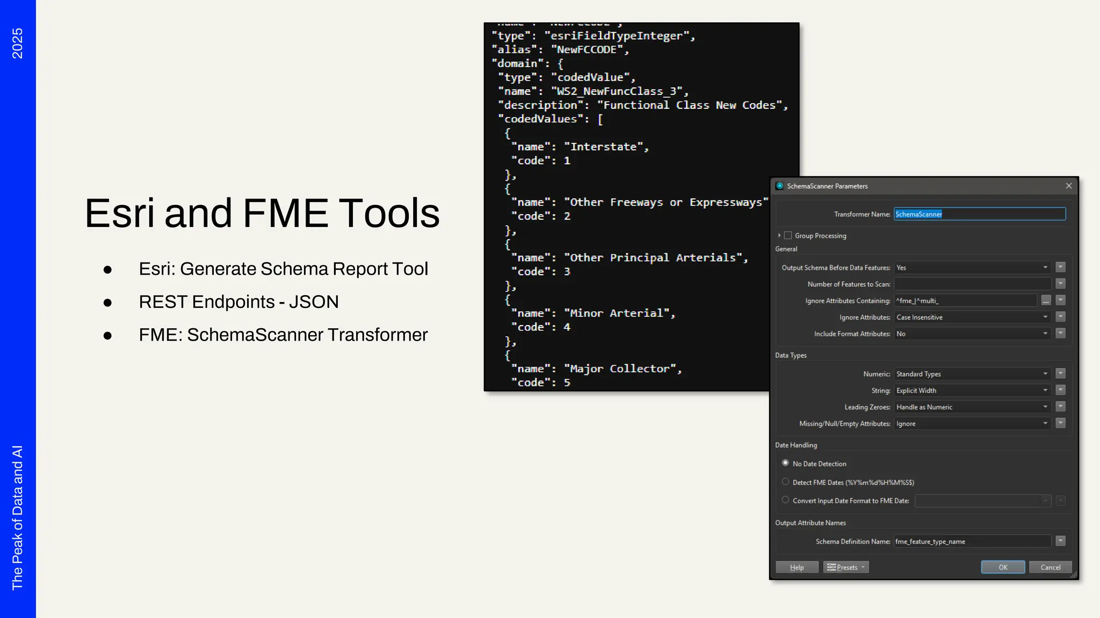Click the Help button
This screenshot has height=618, width=1100.
797,568
